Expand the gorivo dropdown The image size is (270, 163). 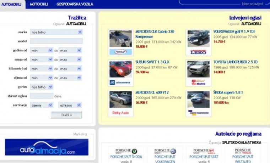tap(42, 87)
